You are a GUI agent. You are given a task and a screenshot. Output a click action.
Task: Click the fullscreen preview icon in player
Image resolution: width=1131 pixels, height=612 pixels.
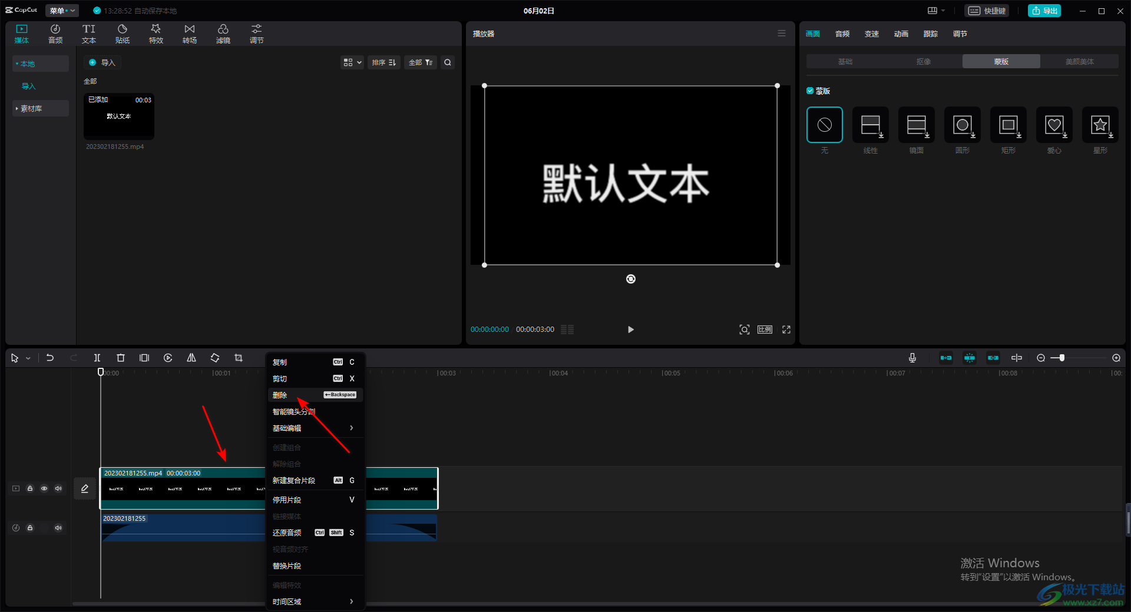coord(786,330)
